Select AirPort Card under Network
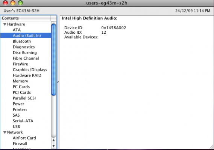Screen dimensions: 214x150 click(24, 138)
